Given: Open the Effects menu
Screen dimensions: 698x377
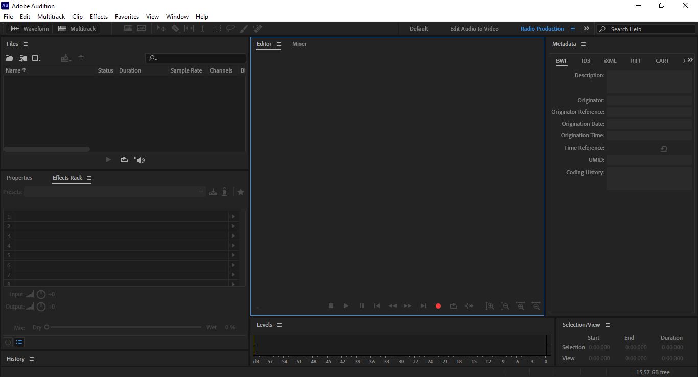Looking at the screenshot, I should point(99,17).
